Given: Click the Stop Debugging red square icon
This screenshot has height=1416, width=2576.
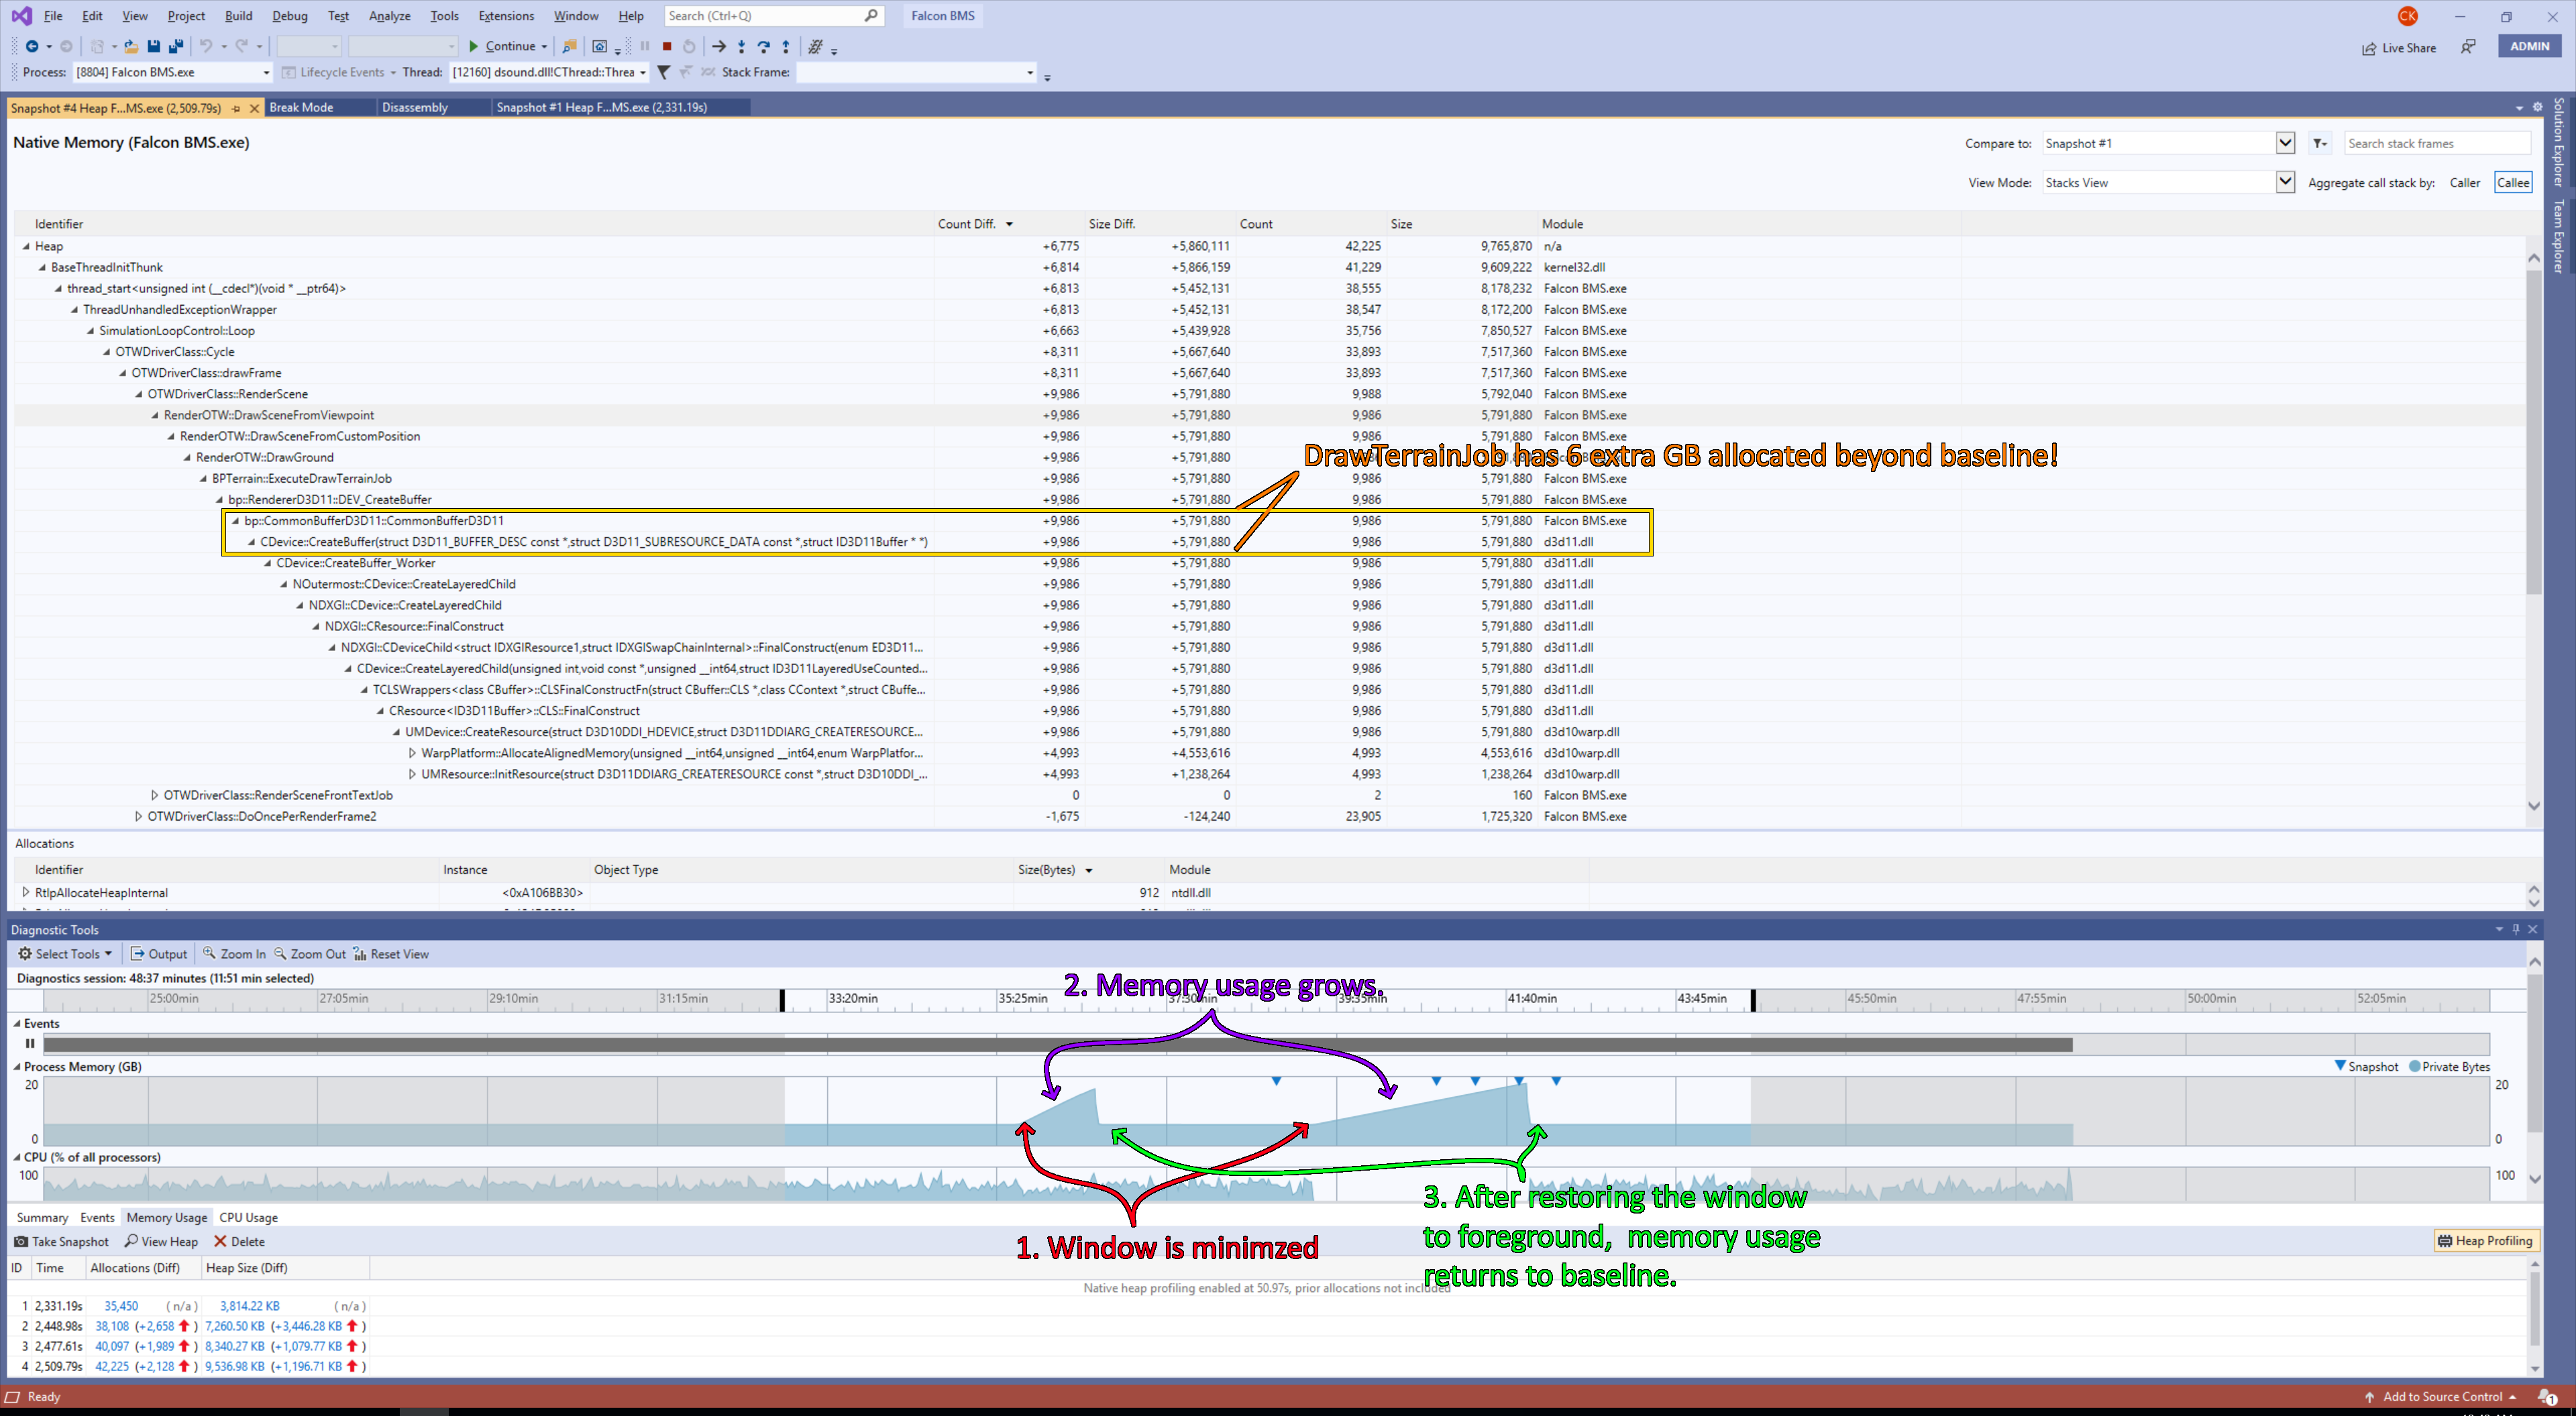Looking at the screenshot, I should click(x=667, y=46).
